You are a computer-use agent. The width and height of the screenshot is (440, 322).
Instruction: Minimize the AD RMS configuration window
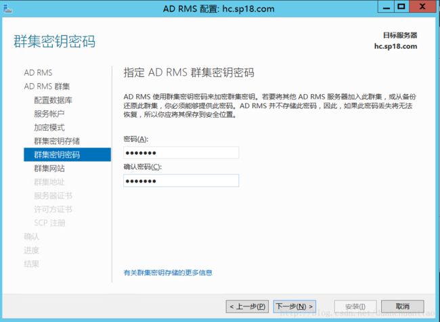[x=386, y=7]
